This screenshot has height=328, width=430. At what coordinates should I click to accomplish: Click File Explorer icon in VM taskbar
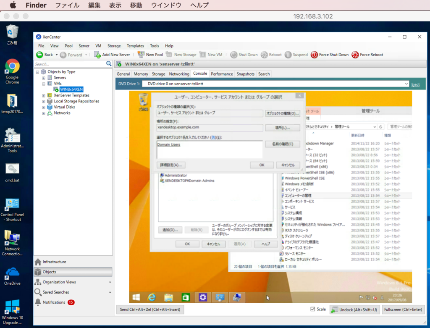[169, 297]
